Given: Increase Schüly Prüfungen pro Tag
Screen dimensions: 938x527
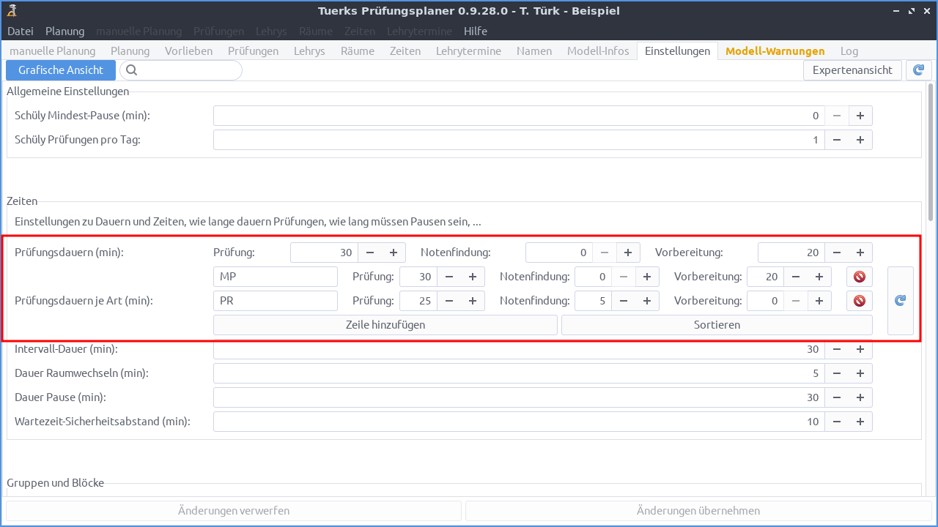Looking at the screenshot, I should pos(860,139).
